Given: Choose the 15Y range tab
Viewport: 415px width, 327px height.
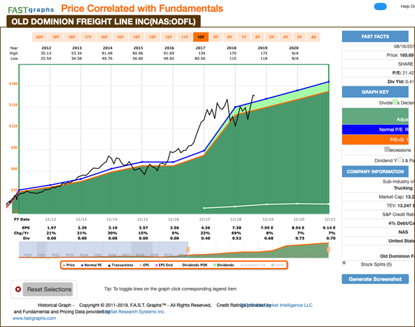Looking at the screenshot, I should point(120,37).
